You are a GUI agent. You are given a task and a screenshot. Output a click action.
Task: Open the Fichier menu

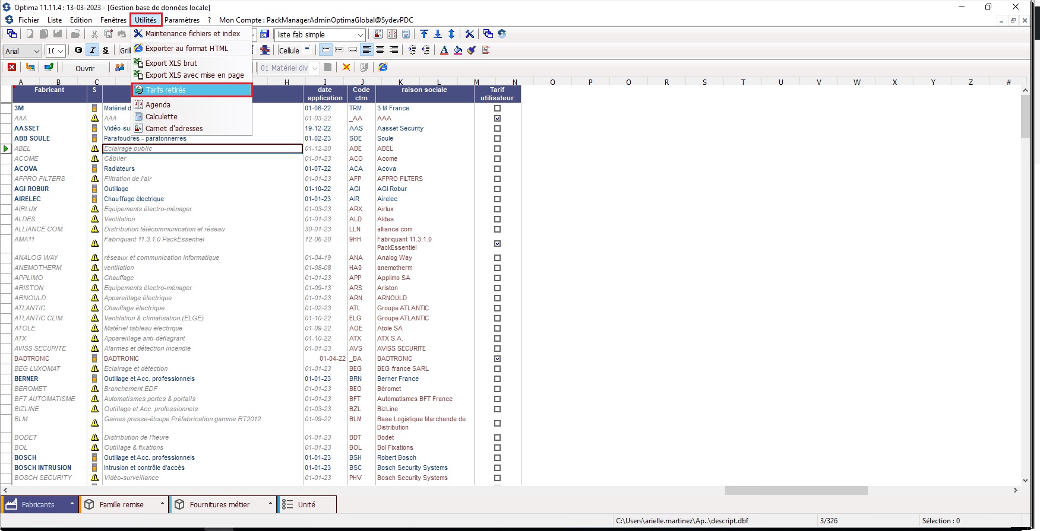click(x=29, y=20)
